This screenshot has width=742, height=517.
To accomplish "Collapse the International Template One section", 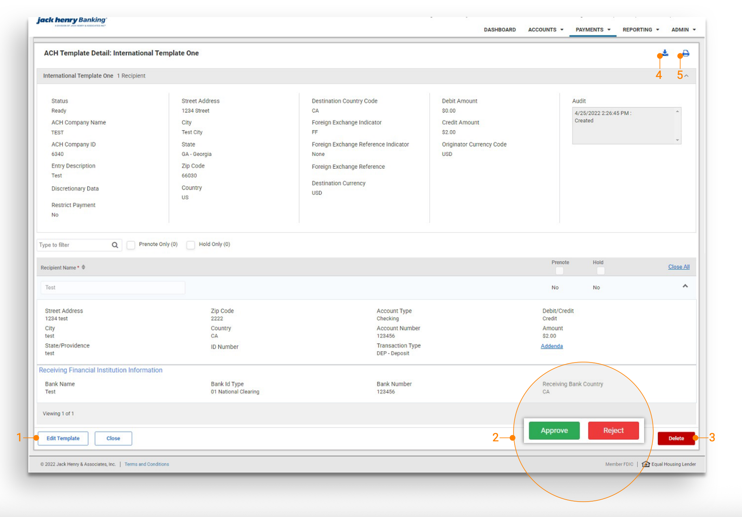I will (687, 76).
